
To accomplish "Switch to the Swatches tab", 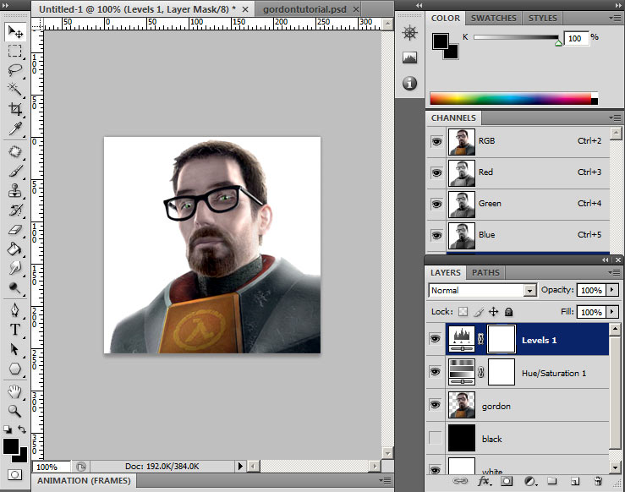I will [493, 19].
